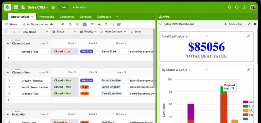
Task: Click the All Opportunities grid view icon
Action: (x=24, y=24)
